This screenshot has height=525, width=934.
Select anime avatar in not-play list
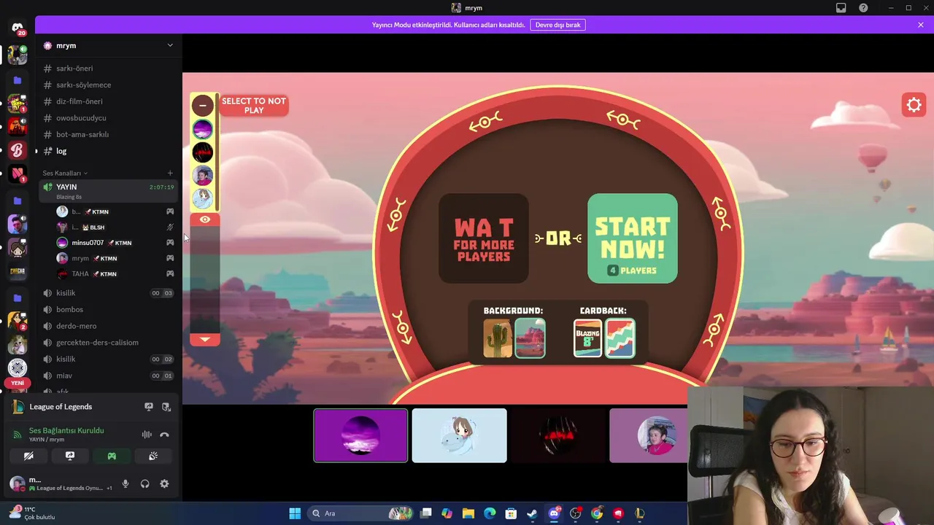point(203,198)
